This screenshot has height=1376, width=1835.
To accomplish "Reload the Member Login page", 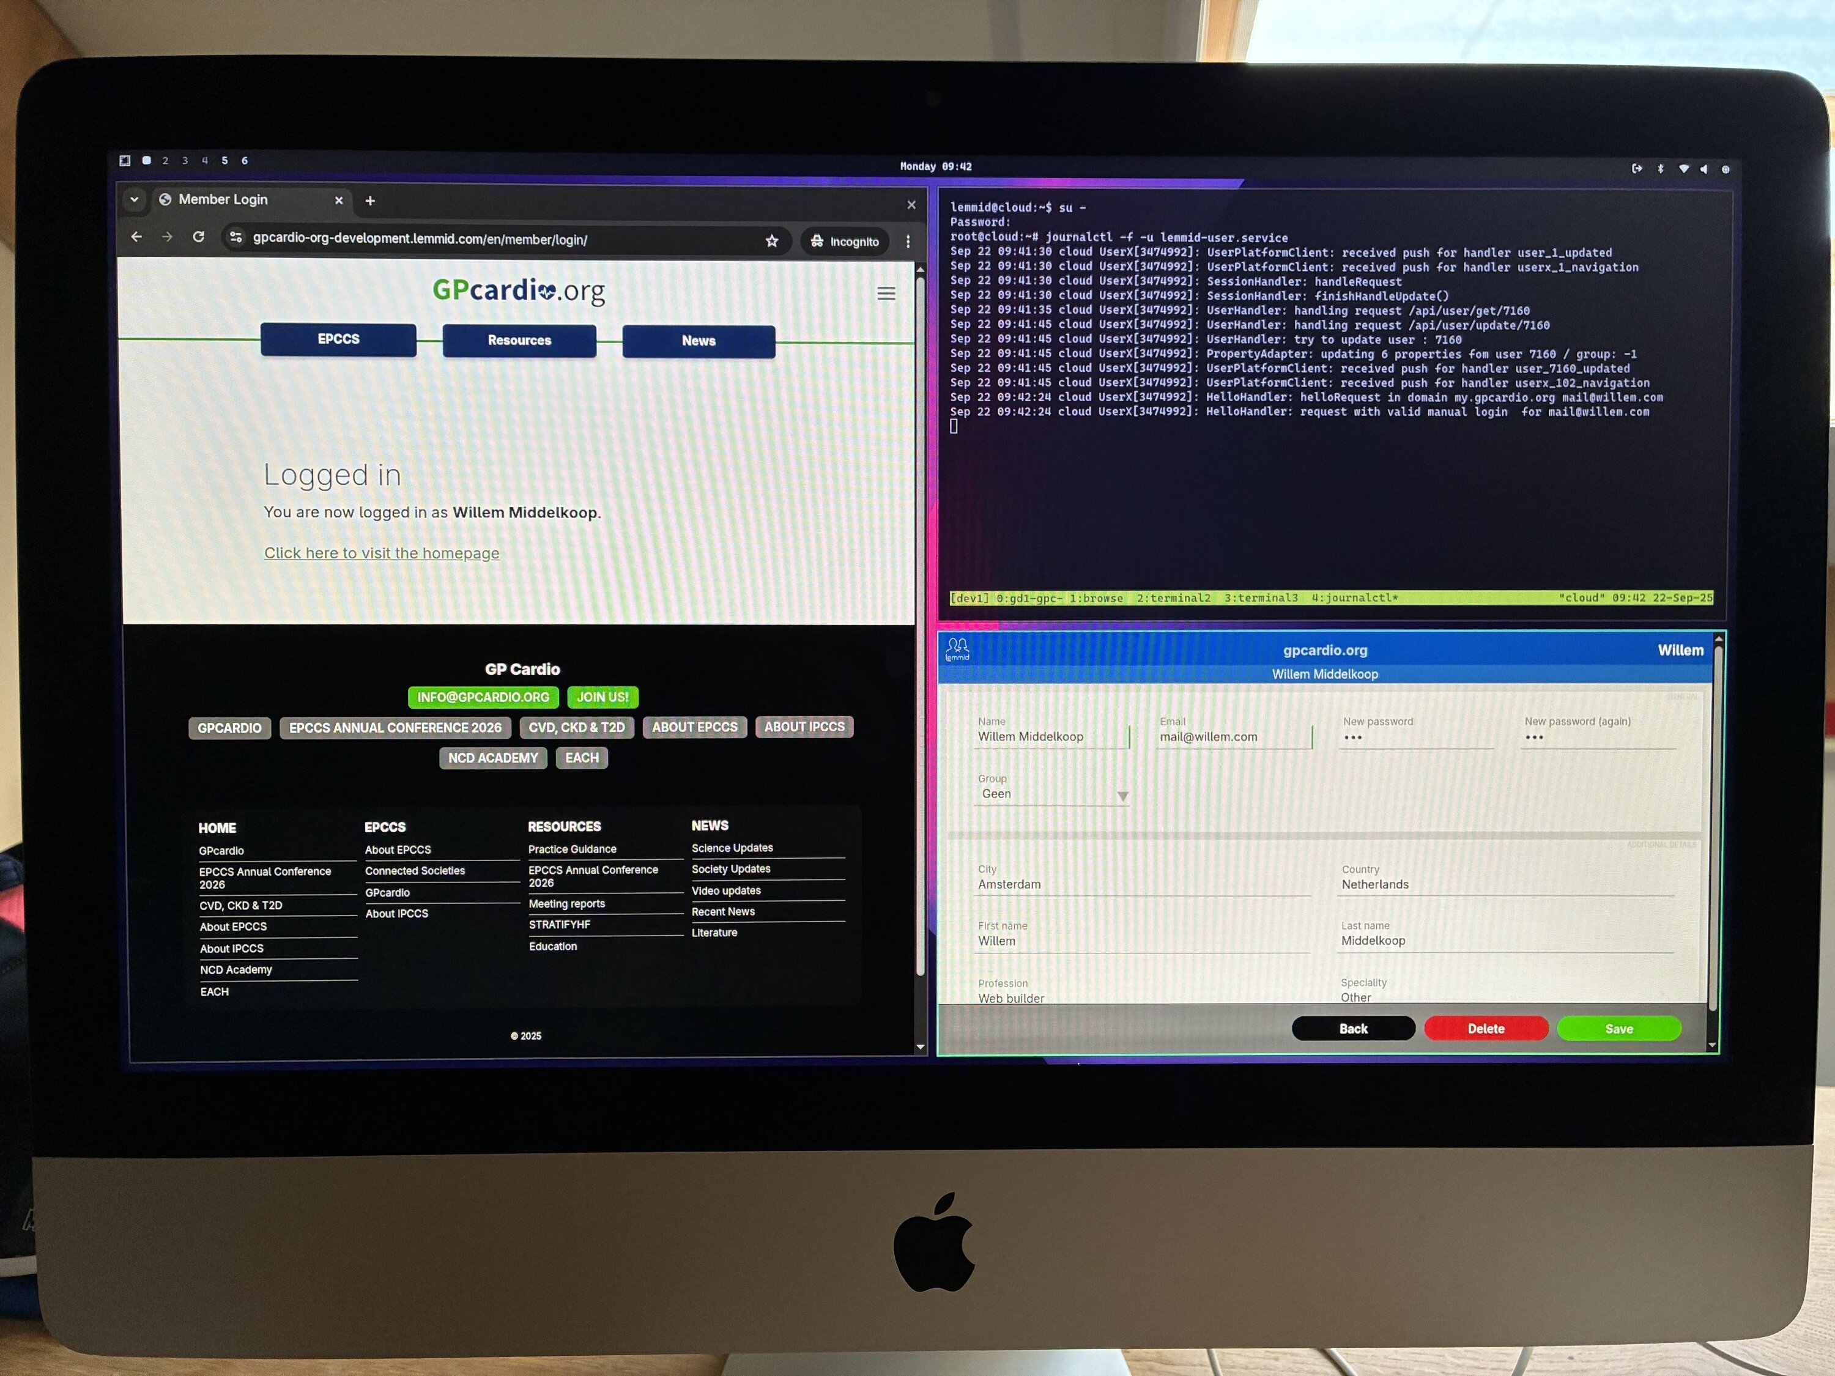I will click(x=198, y=237).
